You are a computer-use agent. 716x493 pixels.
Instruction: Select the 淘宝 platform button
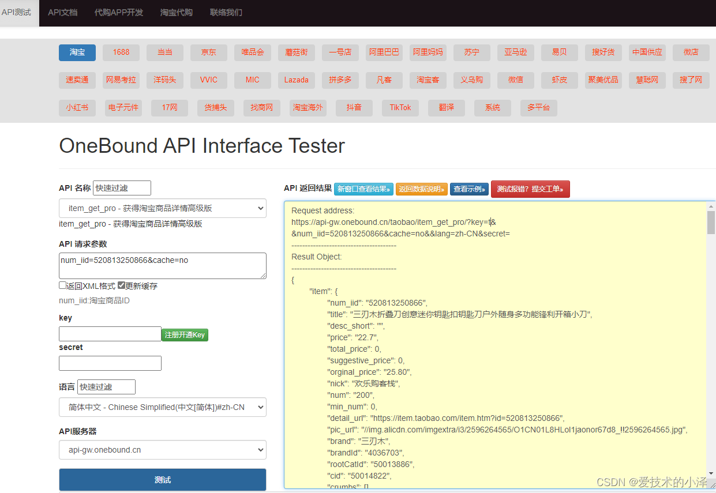click(77, 52)
